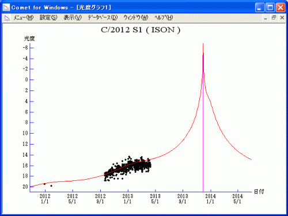Click the cluster of black observation points
Screen dimensions: 288x216
coord(128,168)
